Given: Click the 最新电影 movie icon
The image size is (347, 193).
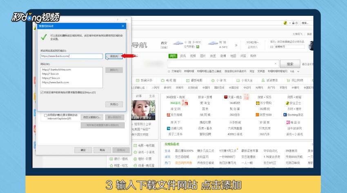Looking at the screenshot, I should click(x=188, y=80).
